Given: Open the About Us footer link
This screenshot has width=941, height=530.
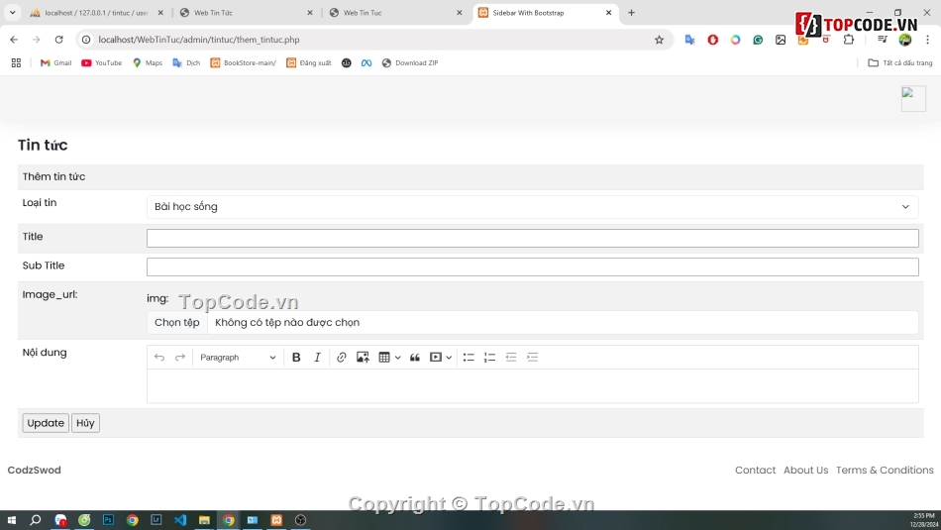Looking at the screenshot, I should (x=805, y=470).
